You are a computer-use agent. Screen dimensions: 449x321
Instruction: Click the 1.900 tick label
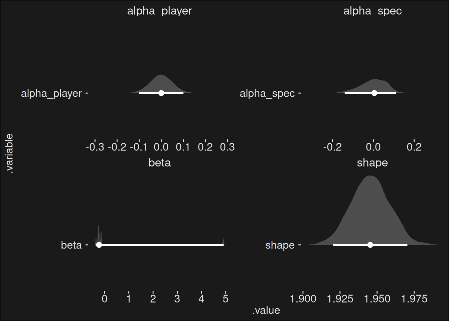[x=303, y=299]
